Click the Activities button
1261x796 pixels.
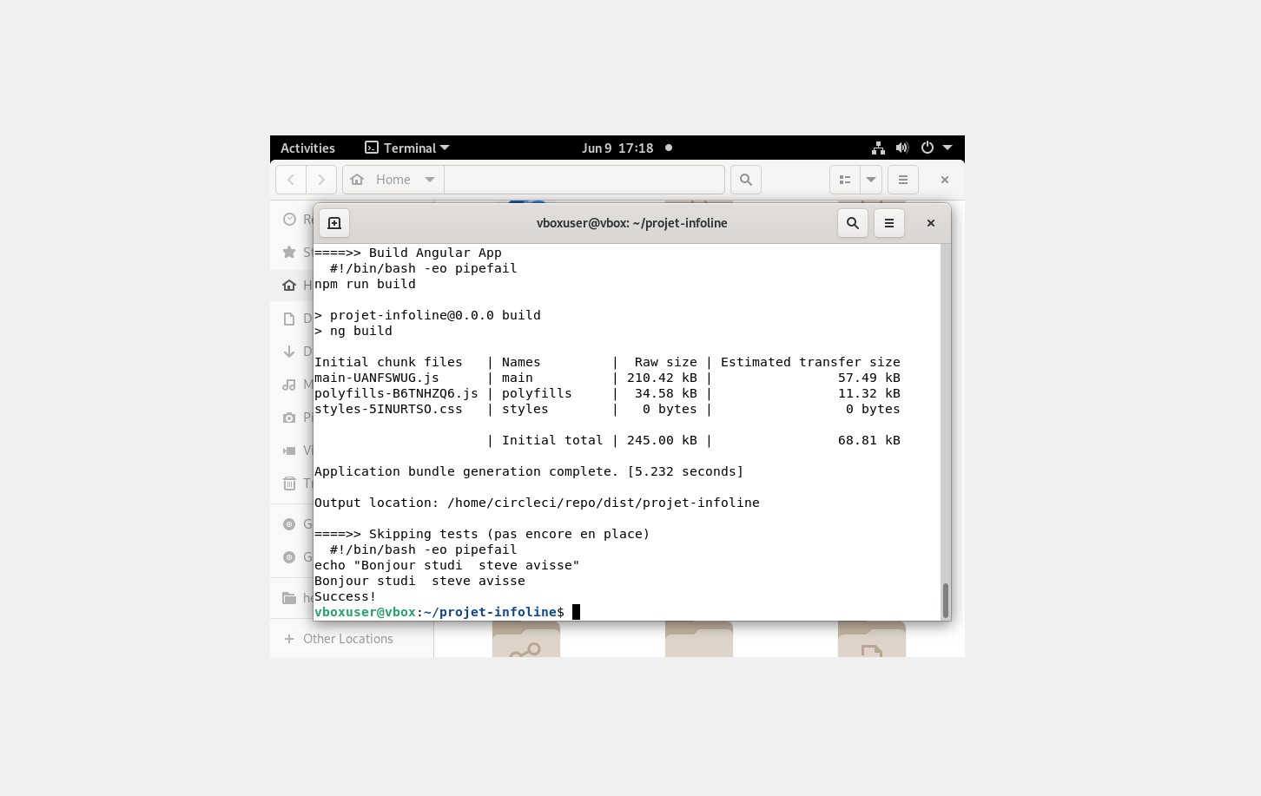(307, 148)
